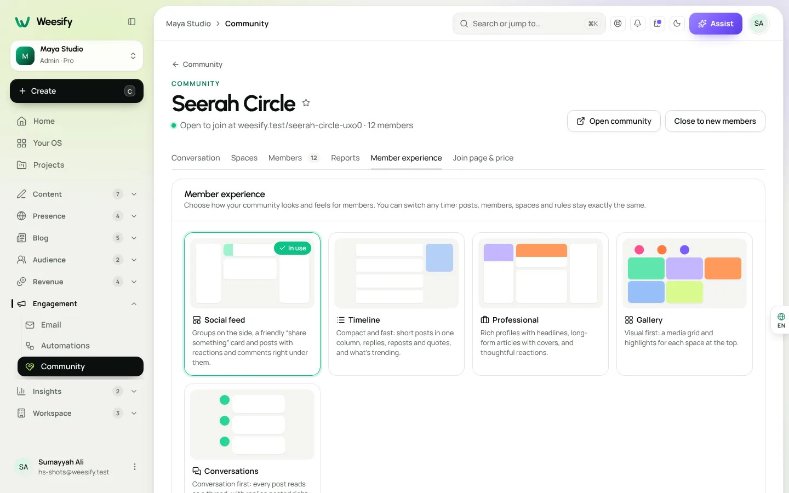Switch to Join page & price tab
The image size is (789, 493).
483,158
